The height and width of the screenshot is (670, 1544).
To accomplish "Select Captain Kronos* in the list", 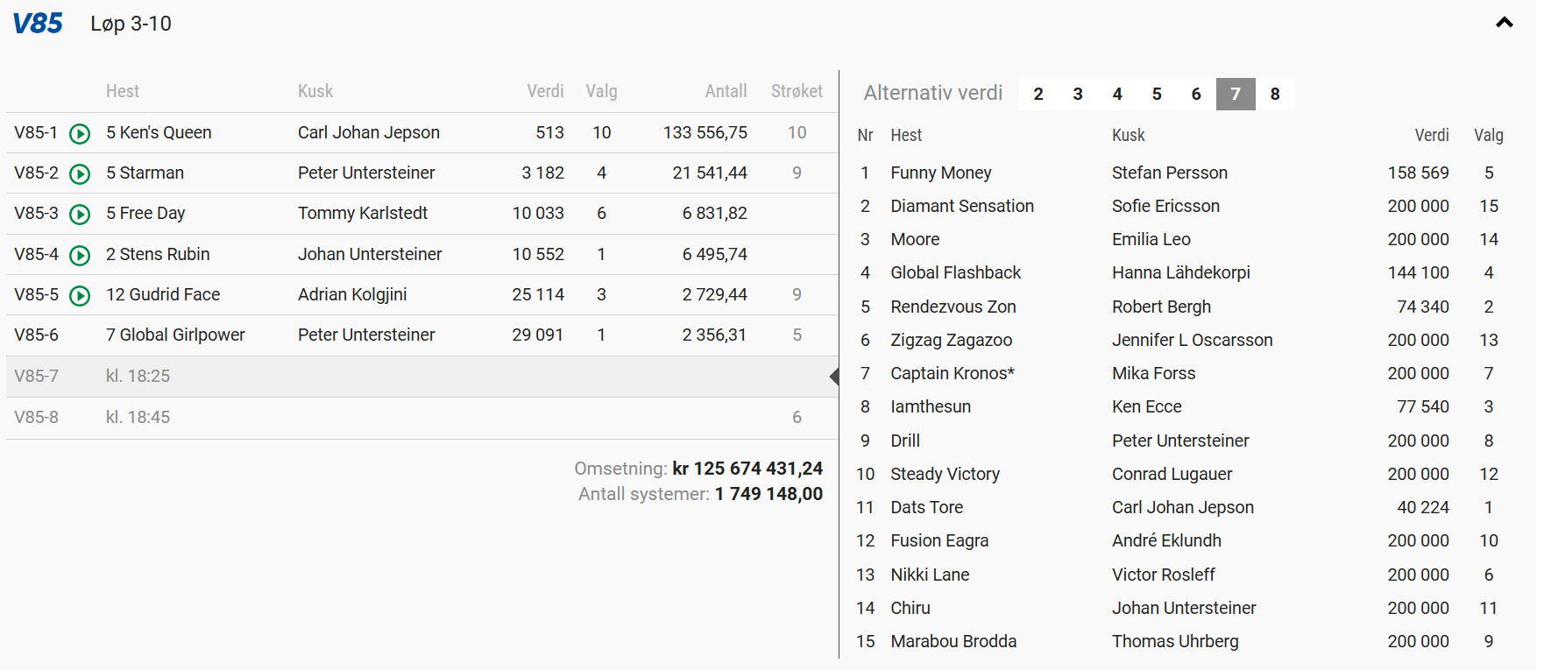I will click(x=953, y=373).
